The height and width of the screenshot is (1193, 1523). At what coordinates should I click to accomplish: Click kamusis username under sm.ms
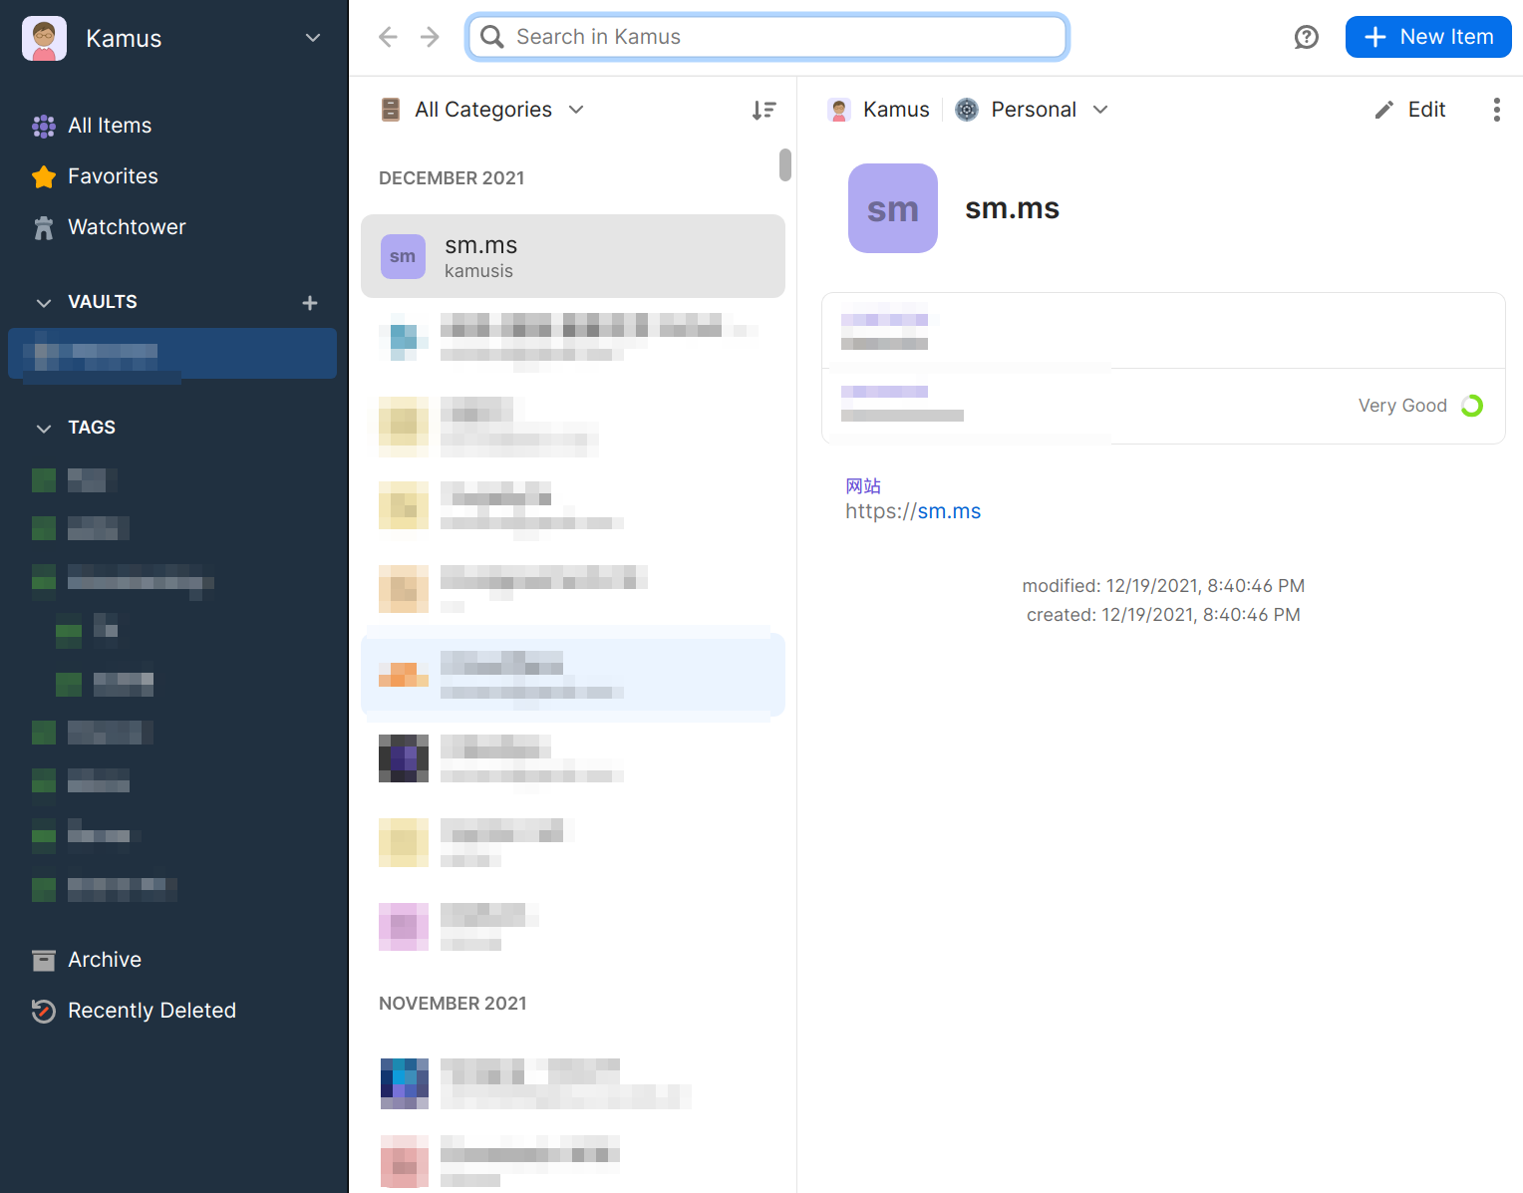click(x=478, y=271)
